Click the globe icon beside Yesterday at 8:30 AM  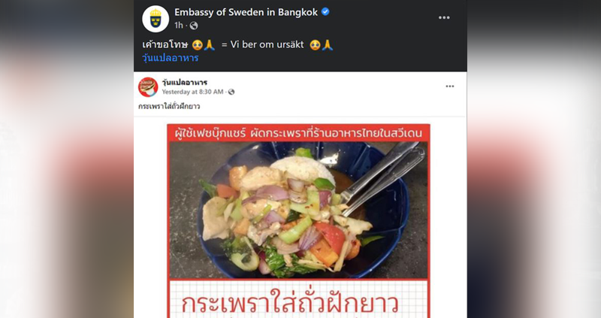tap(231, 92)
